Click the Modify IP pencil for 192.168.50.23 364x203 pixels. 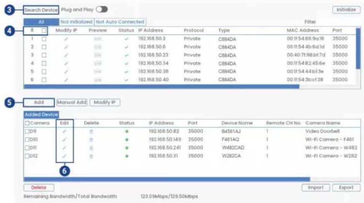[66, 55]
